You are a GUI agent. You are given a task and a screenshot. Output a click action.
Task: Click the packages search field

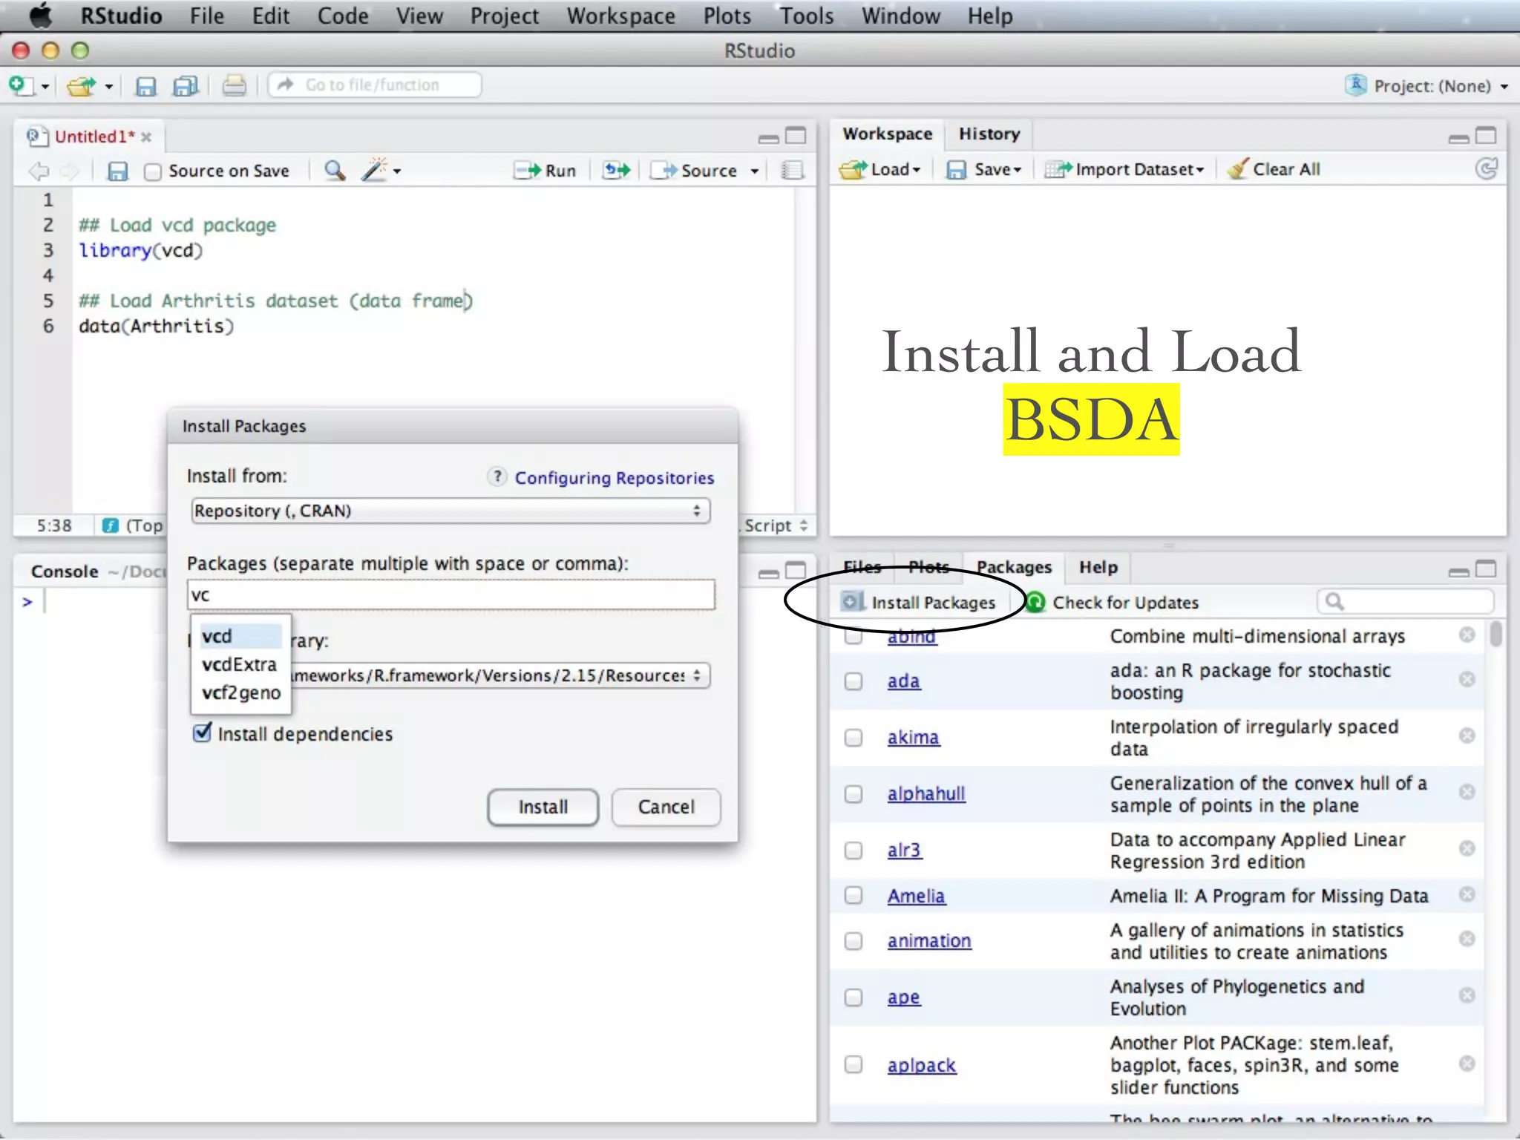[x=1405, y=602]
